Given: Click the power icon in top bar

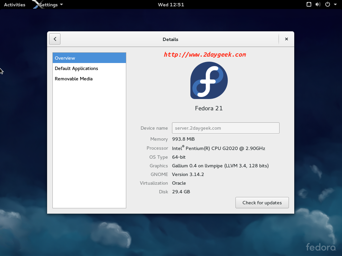Looking at the screenshot, I should 327,5.
